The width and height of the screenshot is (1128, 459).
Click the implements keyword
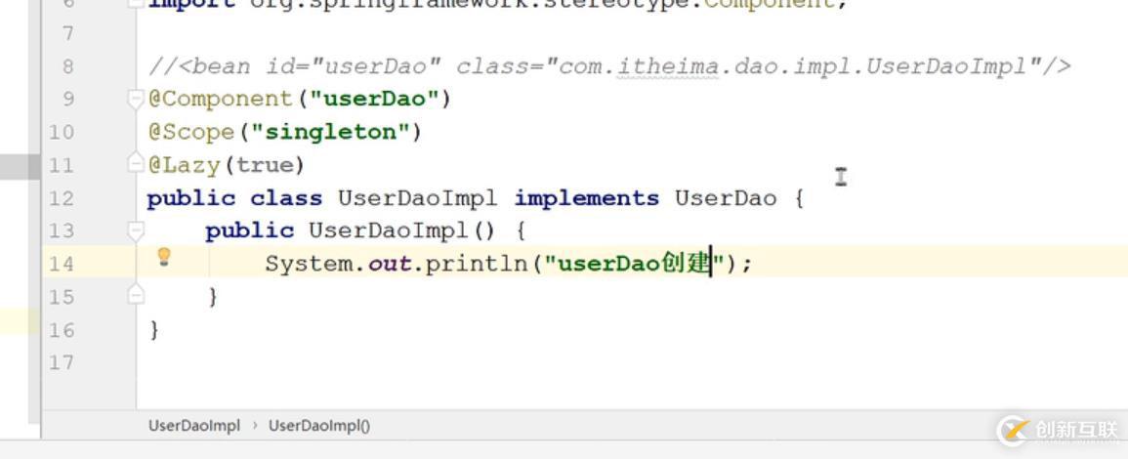pyautogui.click(x=586, y=198)
